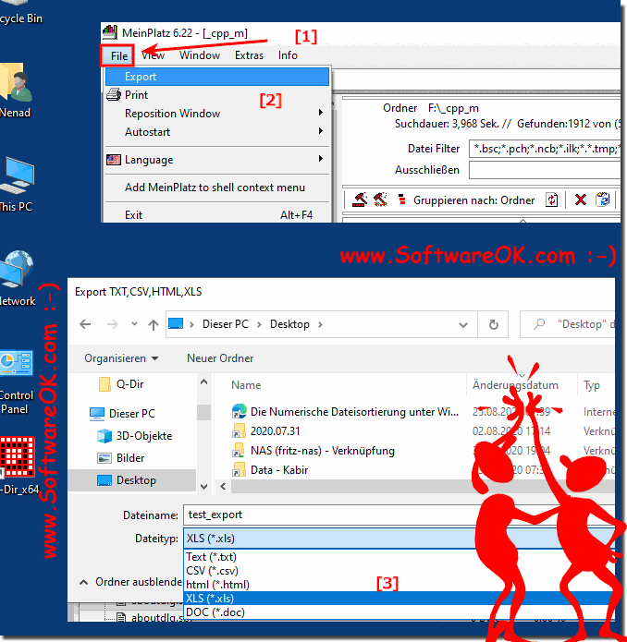Select NAS (fritz-nas) - Verknüpfung

313,451
